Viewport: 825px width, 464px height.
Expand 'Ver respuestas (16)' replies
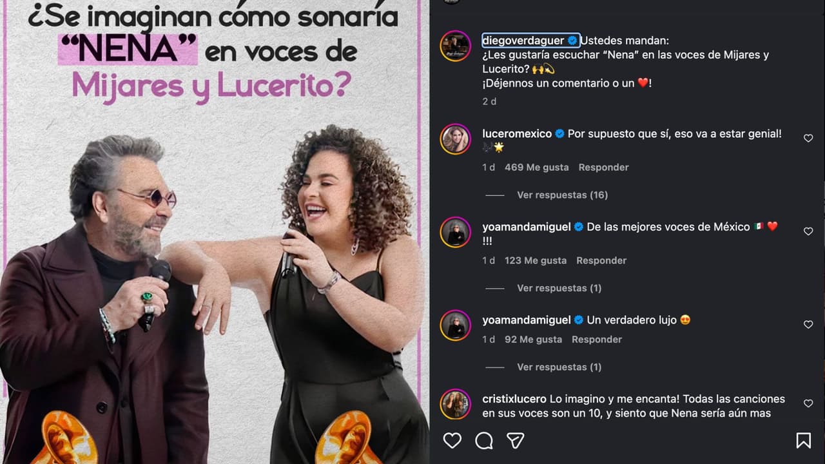click(562, 195)
